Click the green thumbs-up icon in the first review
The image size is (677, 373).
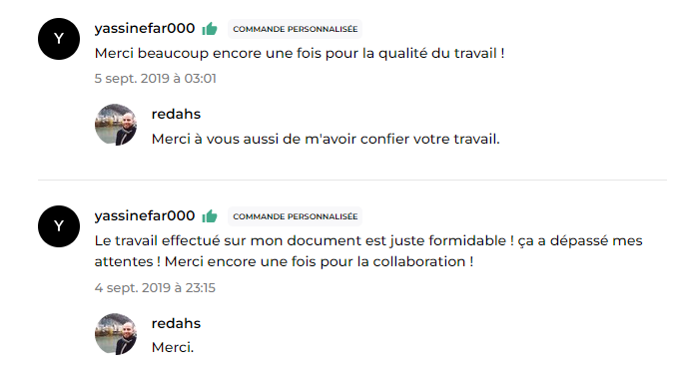point(210,29)
